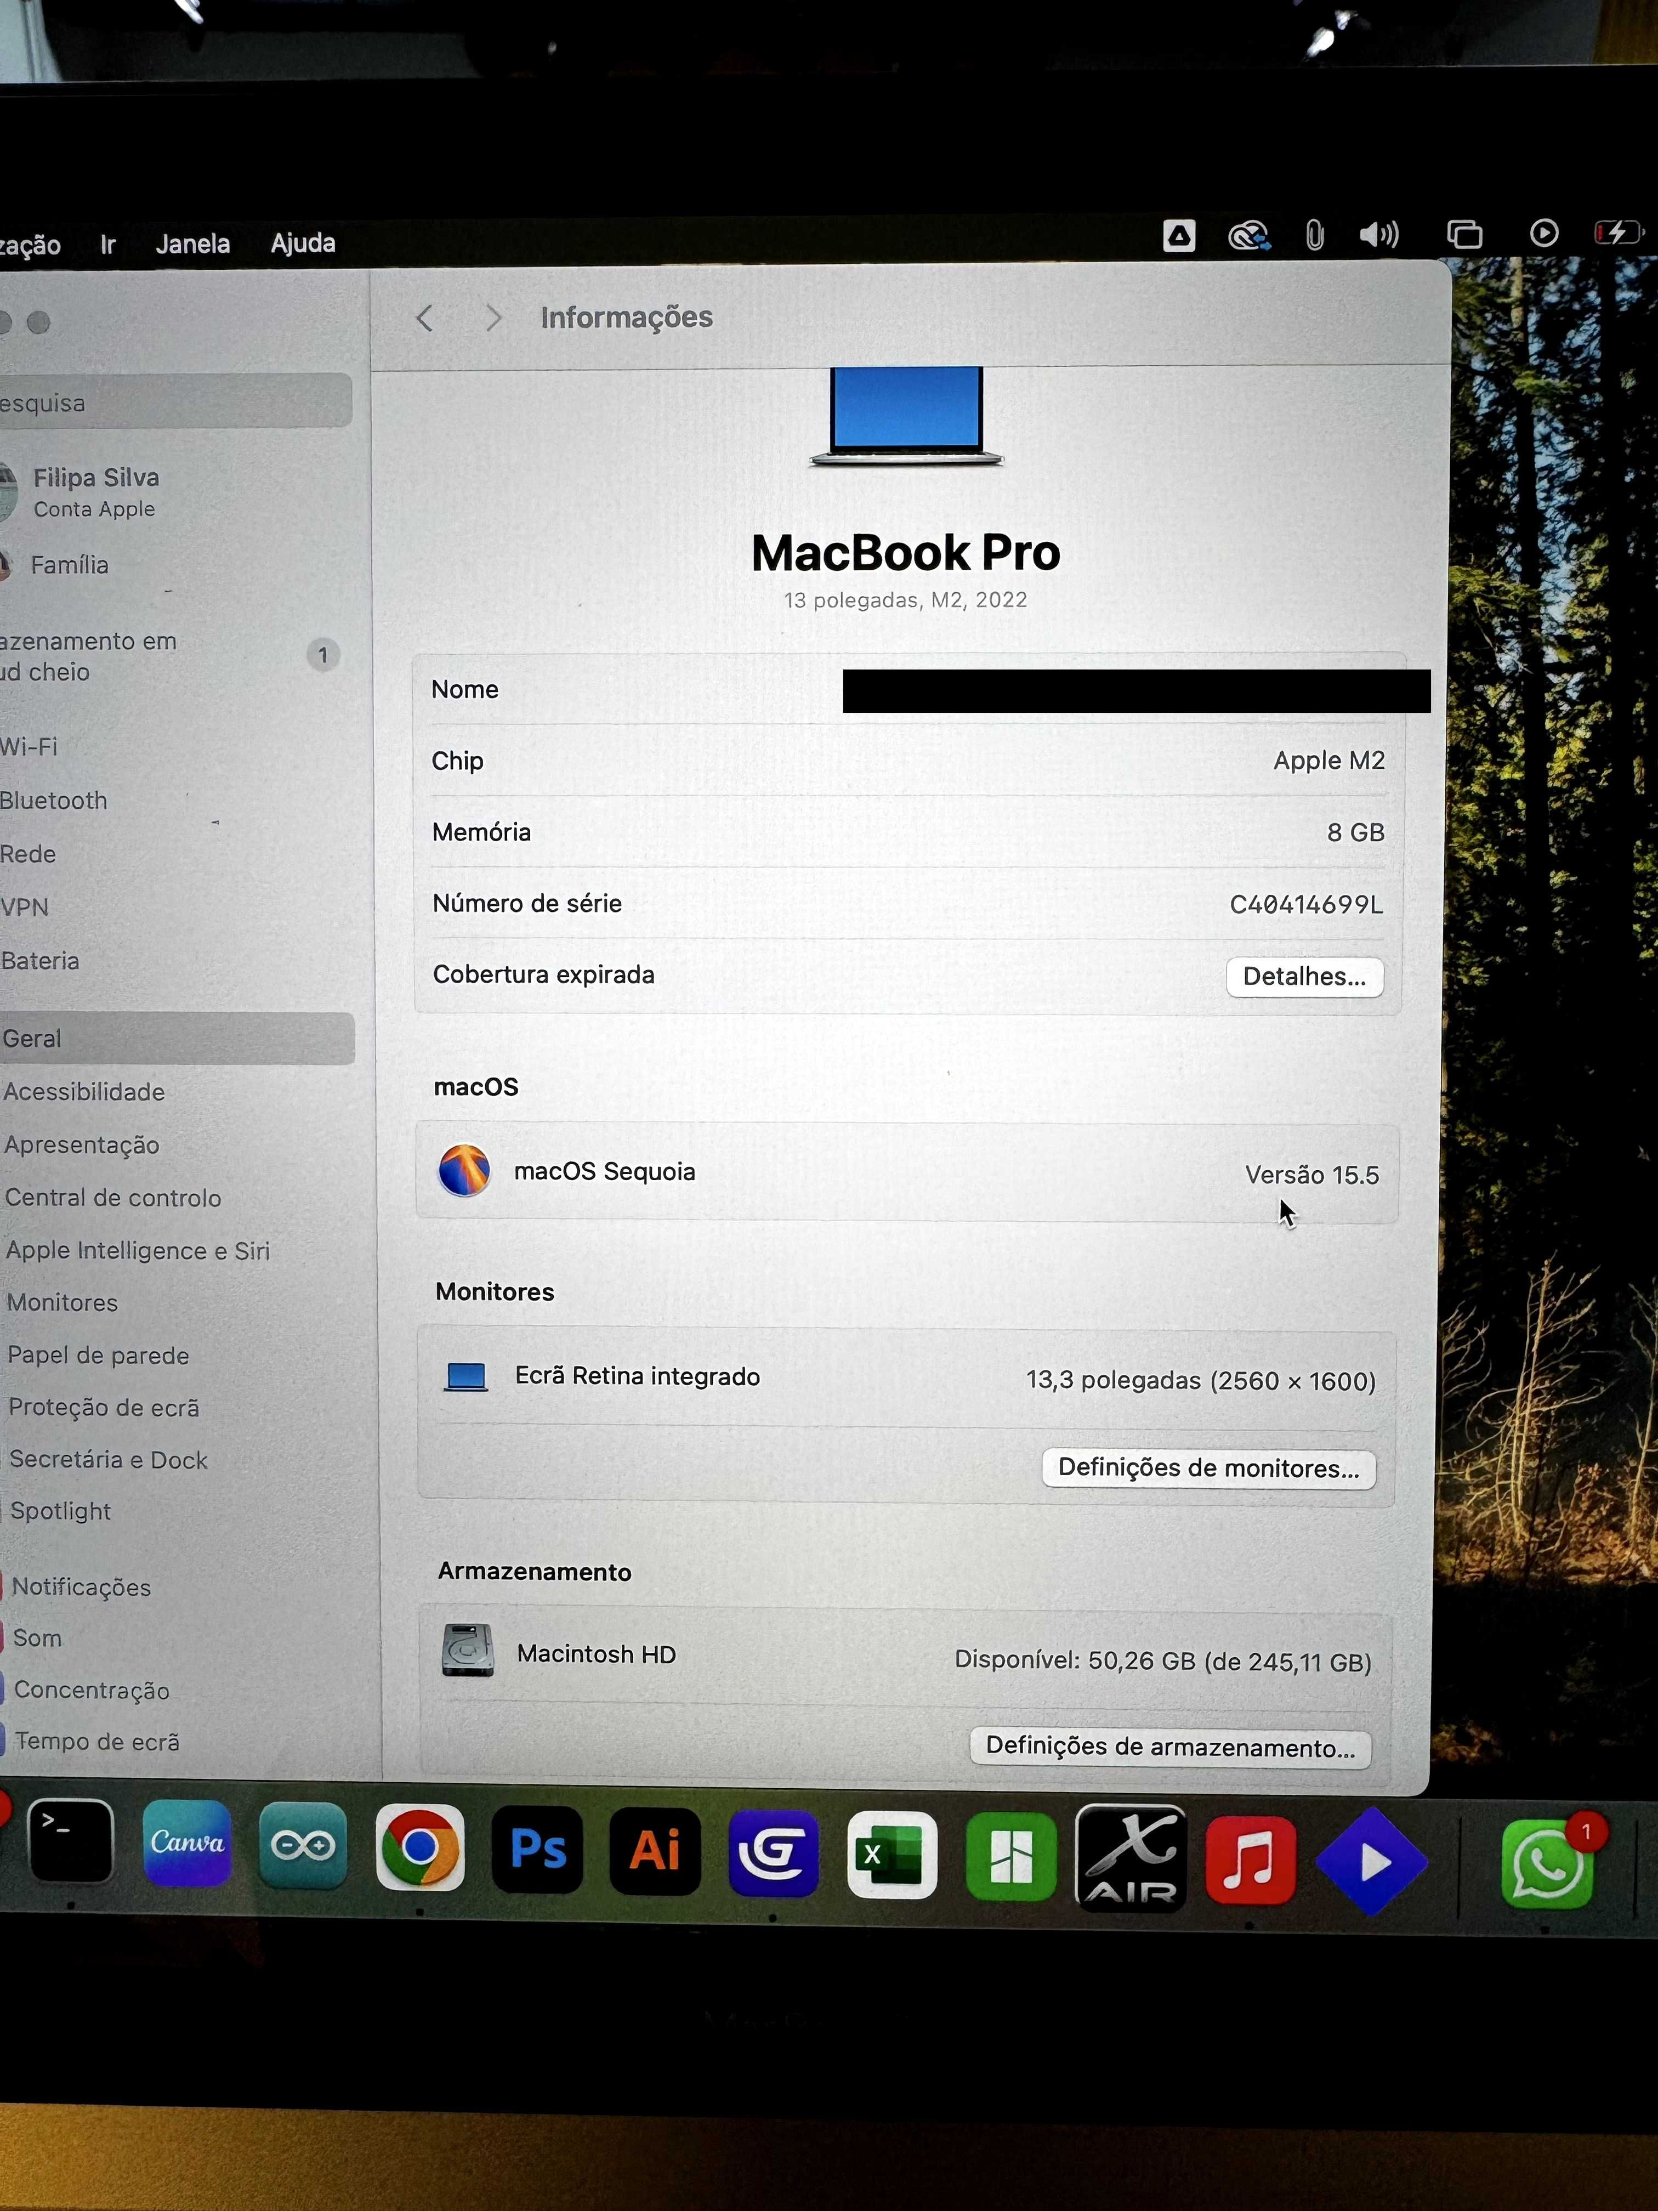This screenshot has height=2211, width=1658.
Task: Click the sidebar search field
Action: click(175, 402)
